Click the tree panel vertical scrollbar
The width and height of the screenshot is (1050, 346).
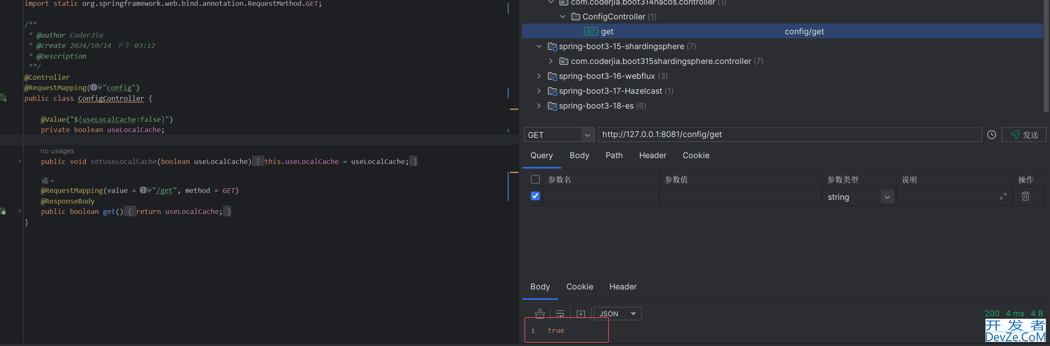point(1047,56)
